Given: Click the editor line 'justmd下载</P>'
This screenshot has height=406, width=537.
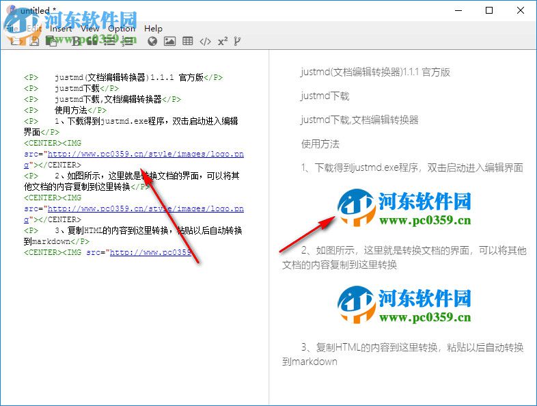Looking at the screenshot, I should (71, 88).
